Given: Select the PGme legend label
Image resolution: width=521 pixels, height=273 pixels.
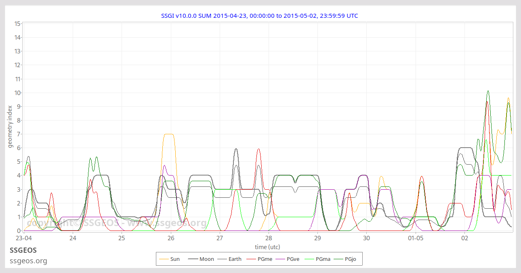Looking at the screenshot, I should [265, 259].
